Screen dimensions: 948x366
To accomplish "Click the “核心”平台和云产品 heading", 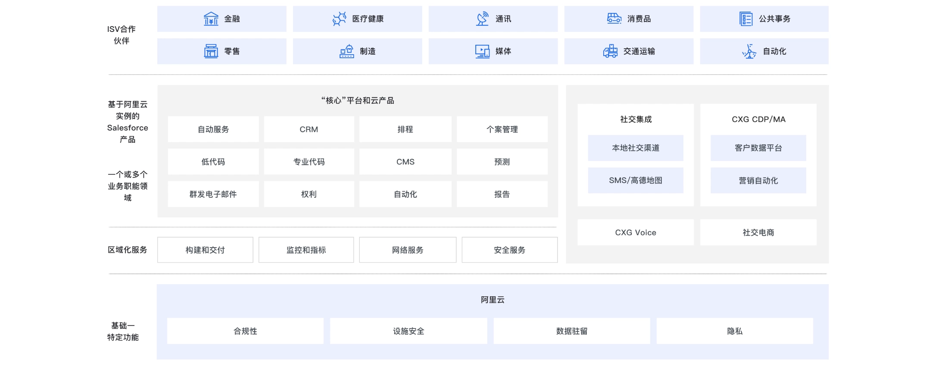I will pyautogui.click(x=358, y=100).
